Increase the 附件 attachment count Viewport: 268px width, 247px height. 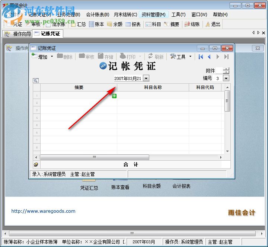(x=226, y=69)
